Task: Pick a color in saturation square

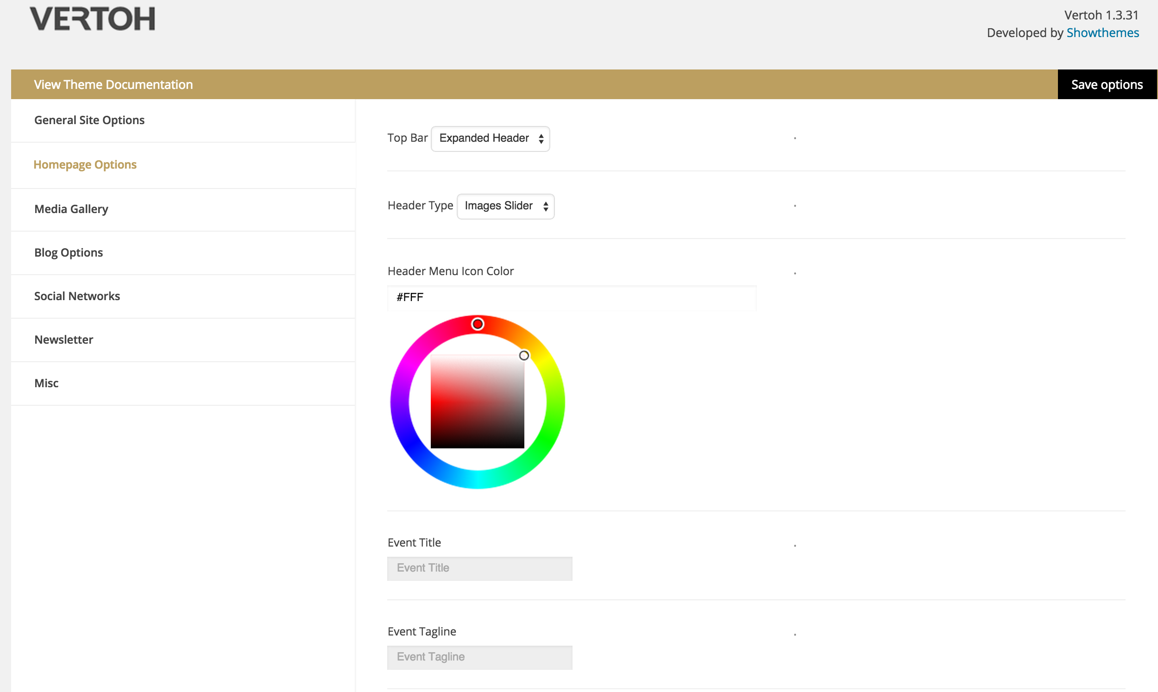Action: (478, 402)
